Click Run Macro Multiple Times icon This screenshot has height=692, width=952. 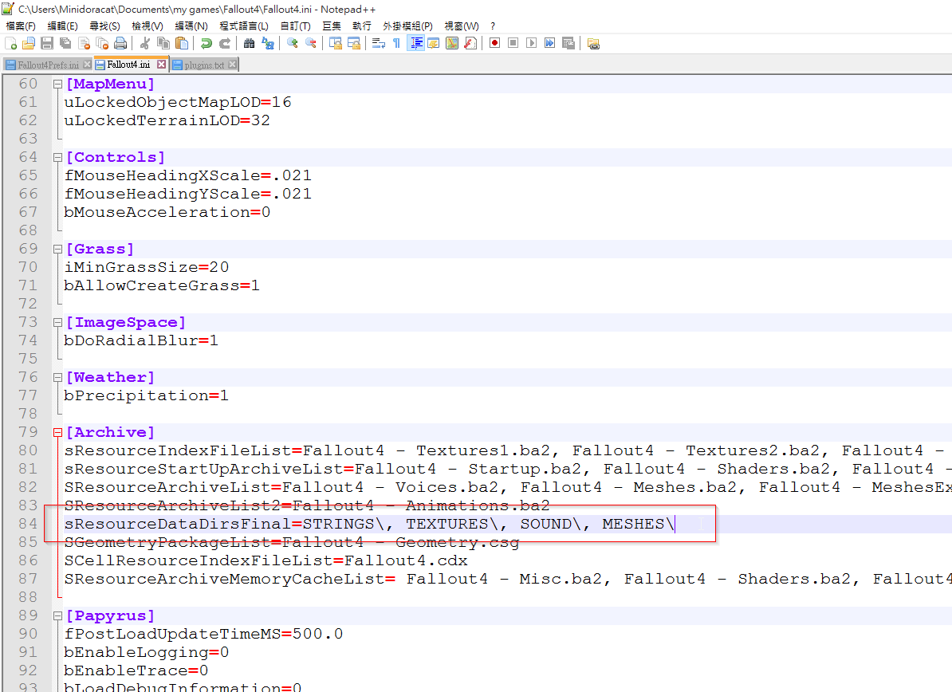pos(549,43)
